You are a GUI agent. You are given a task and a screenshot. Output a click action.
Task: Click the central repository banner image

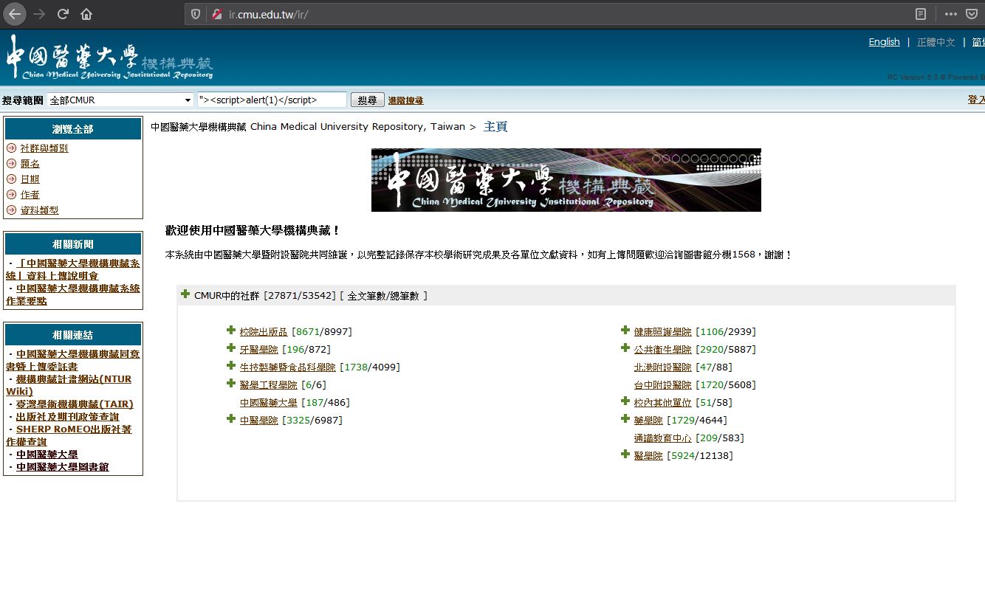click(x=566, y=180)
